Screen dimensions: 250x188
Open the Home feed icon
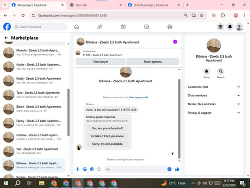(76, 27)
